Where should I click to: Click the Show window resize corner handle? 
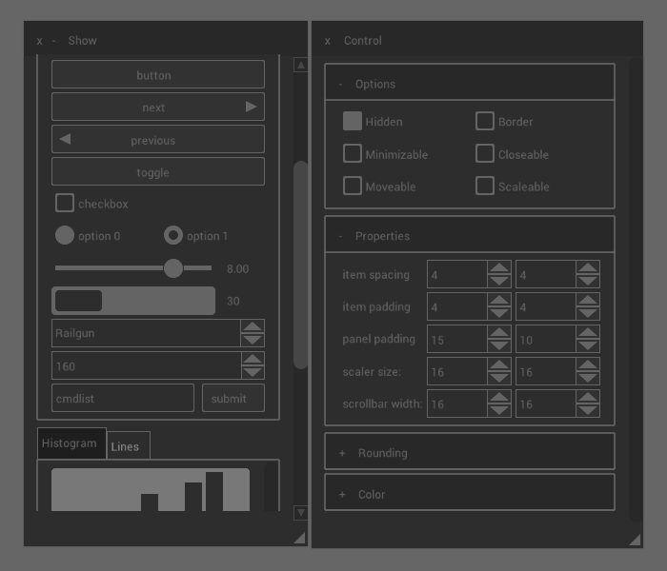(300, 538)
